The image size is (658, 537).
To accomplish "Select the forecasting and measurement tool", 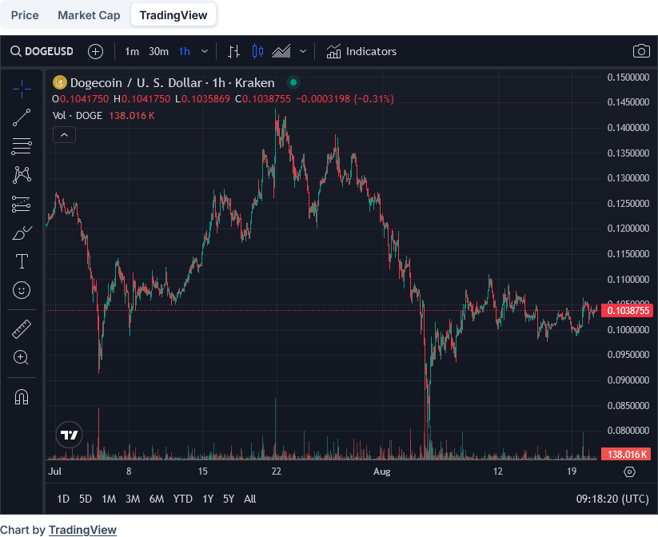I will (x=22, y=204).
